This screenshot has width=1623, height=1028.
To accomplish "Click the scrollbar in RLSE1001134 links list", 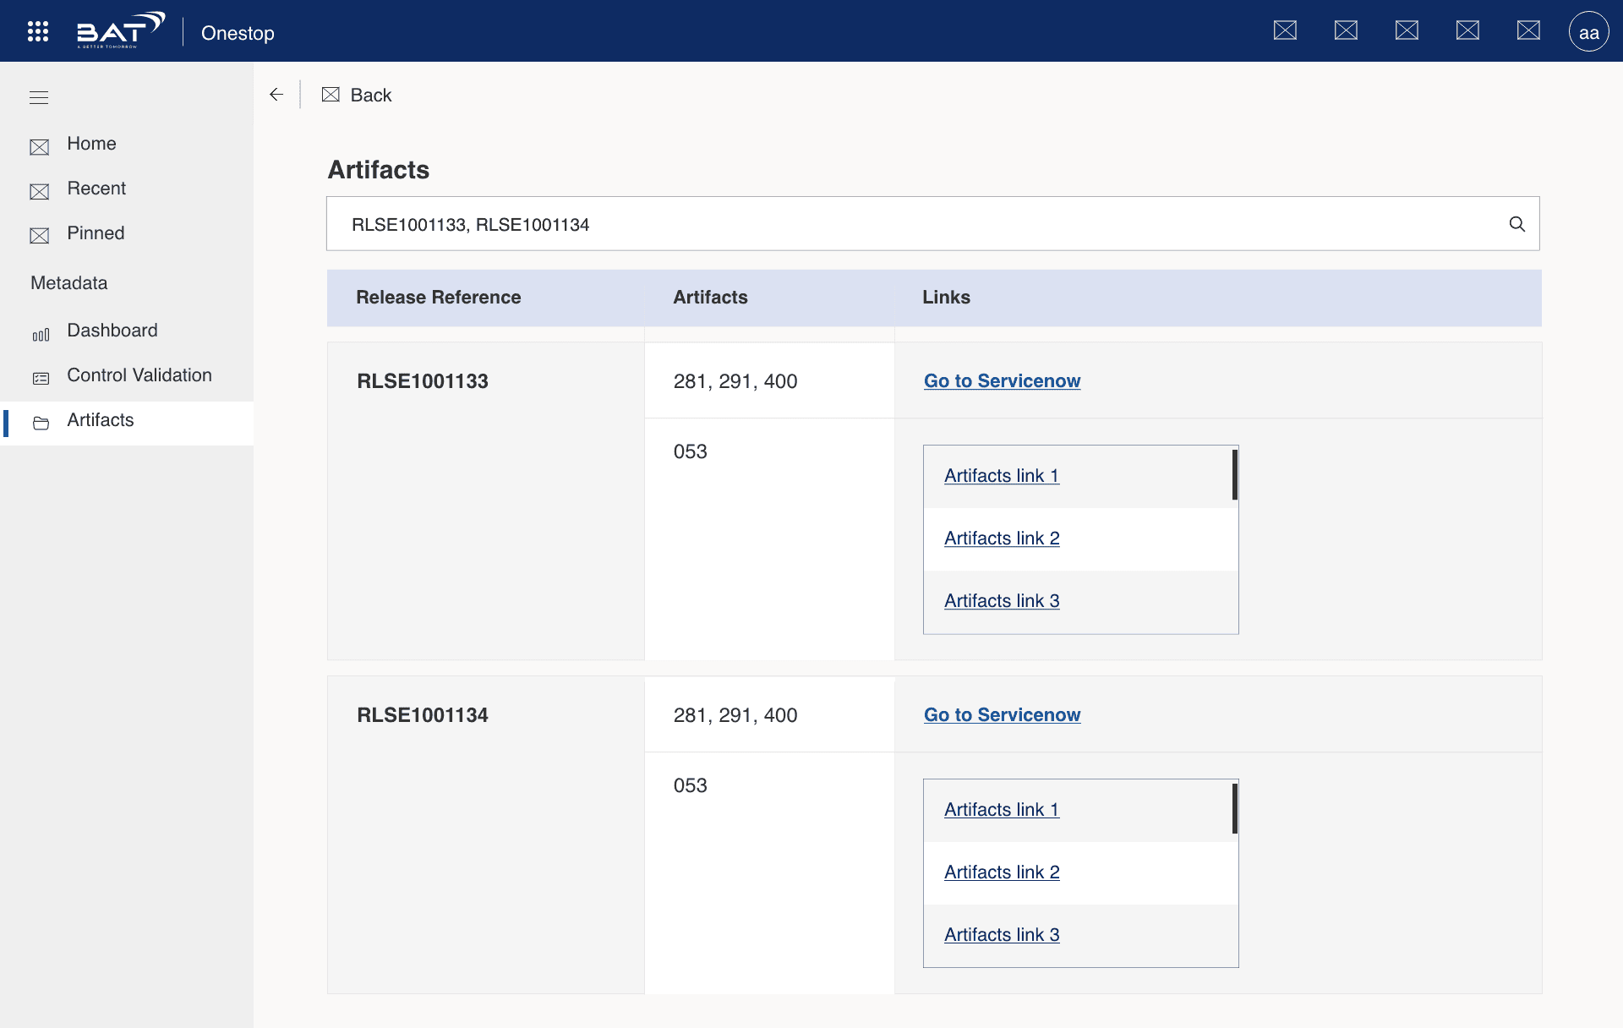I will [x=1234, y=809].
